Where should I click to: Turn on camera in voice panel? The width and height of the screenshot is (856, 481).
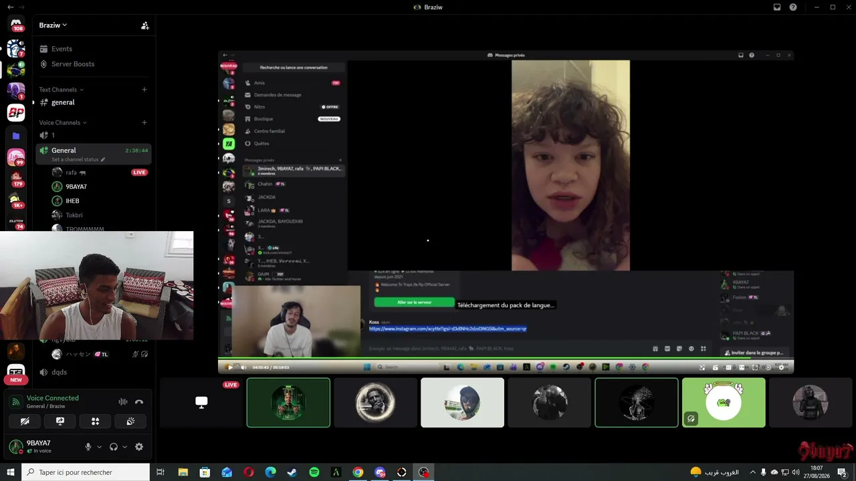tap(25, 421)
